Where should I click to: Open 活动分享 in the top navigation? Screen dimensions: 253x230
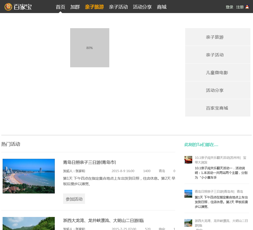coord(142,7)
